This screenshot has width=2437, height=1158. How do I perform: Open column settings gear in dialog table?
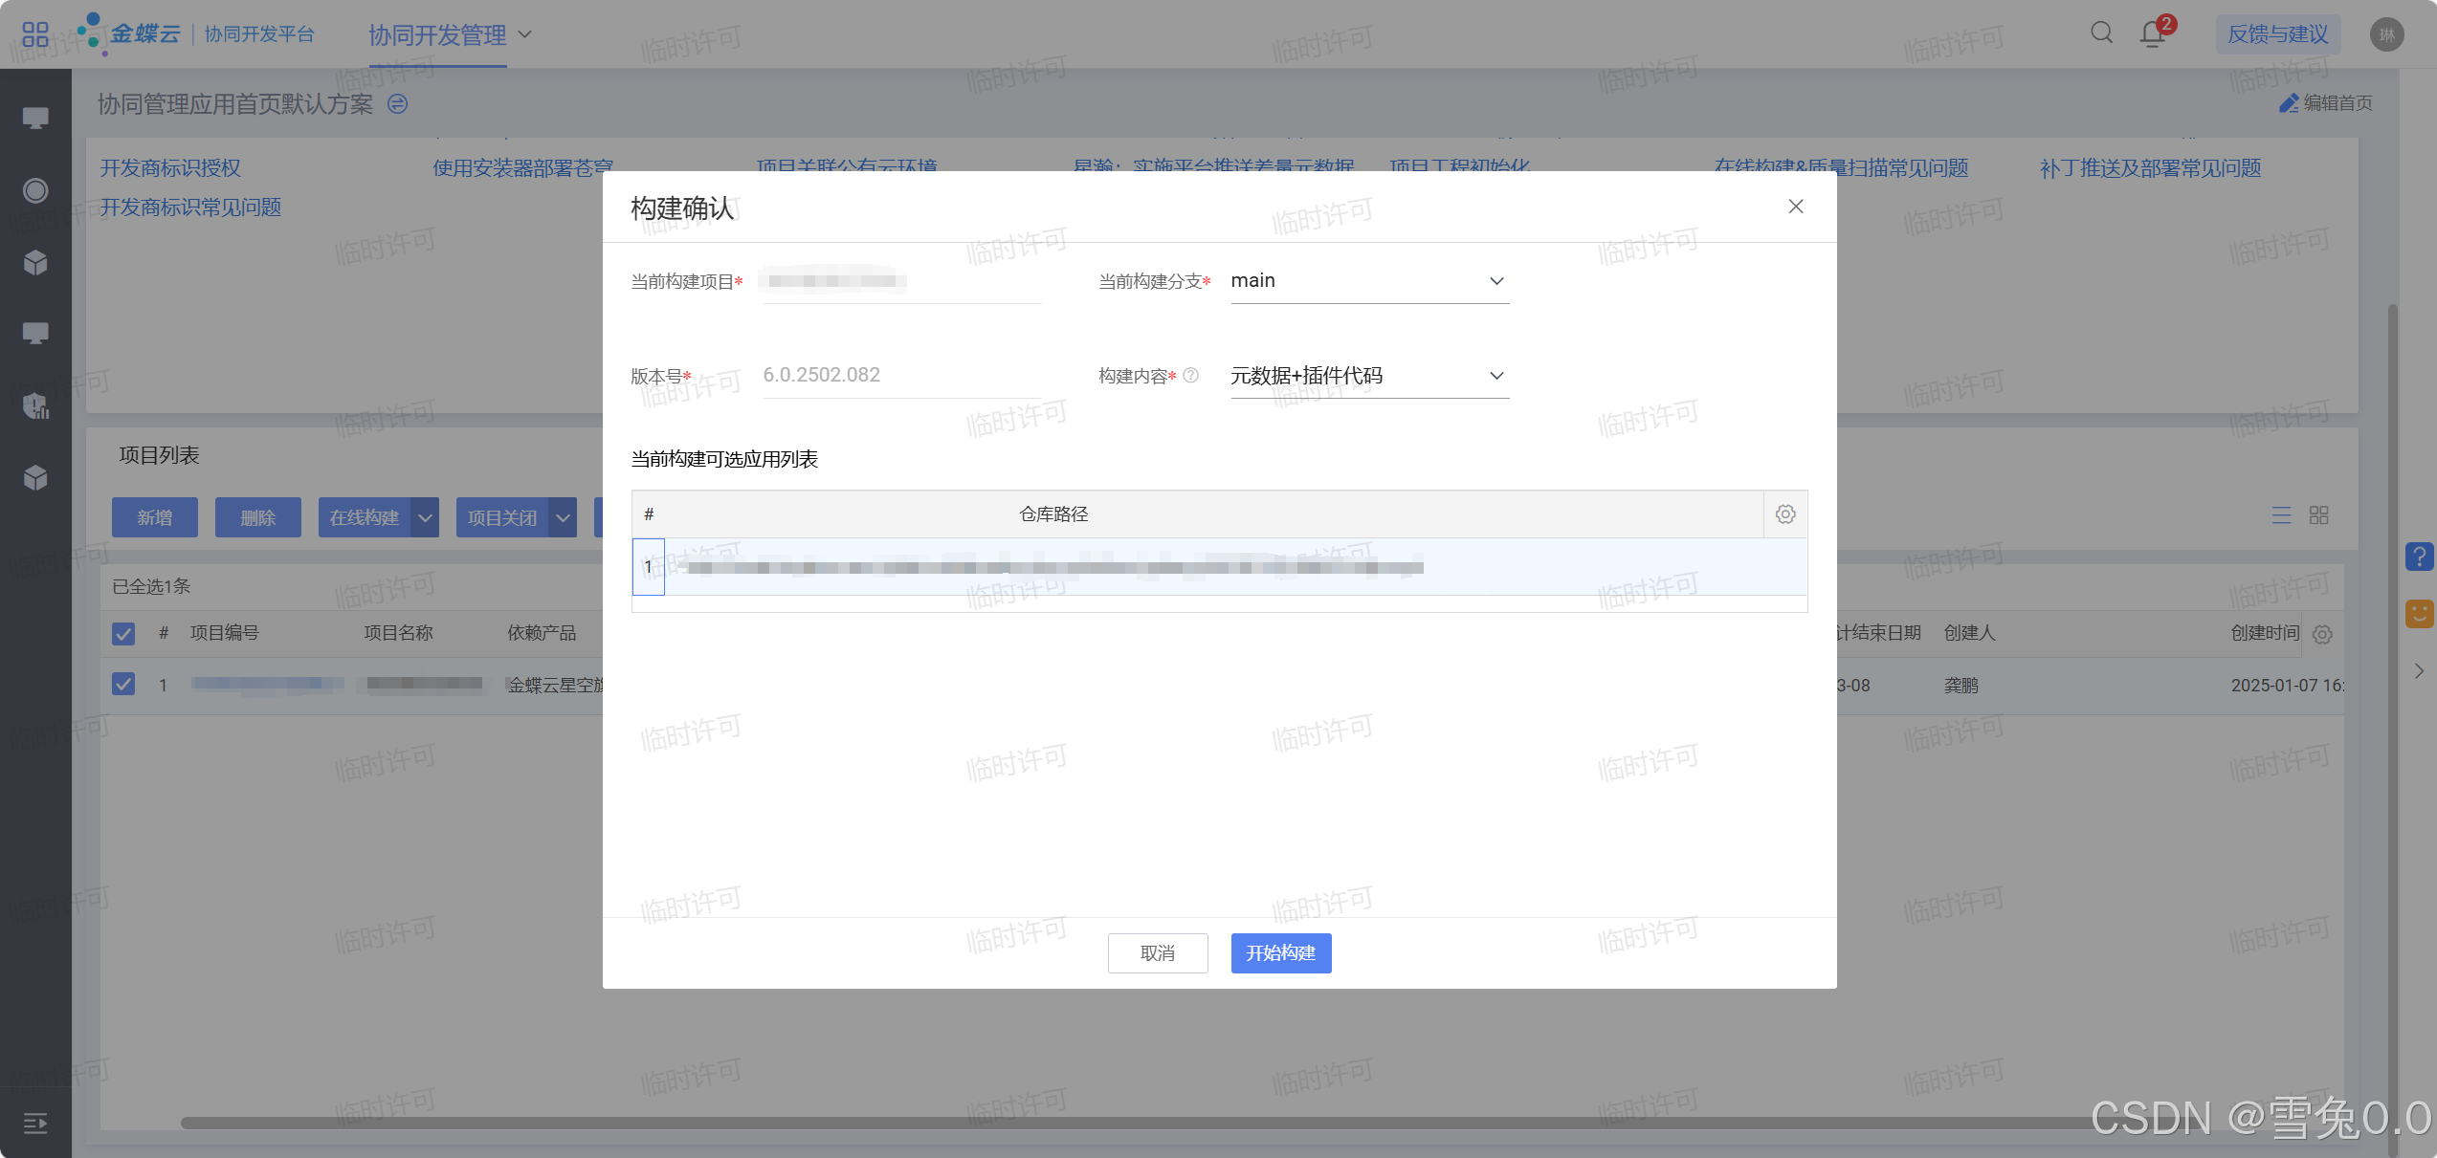[x=1785, y=514]
